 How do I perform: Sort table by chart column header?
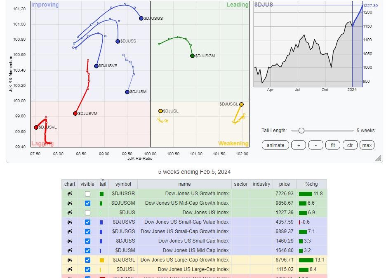point(70,184)
